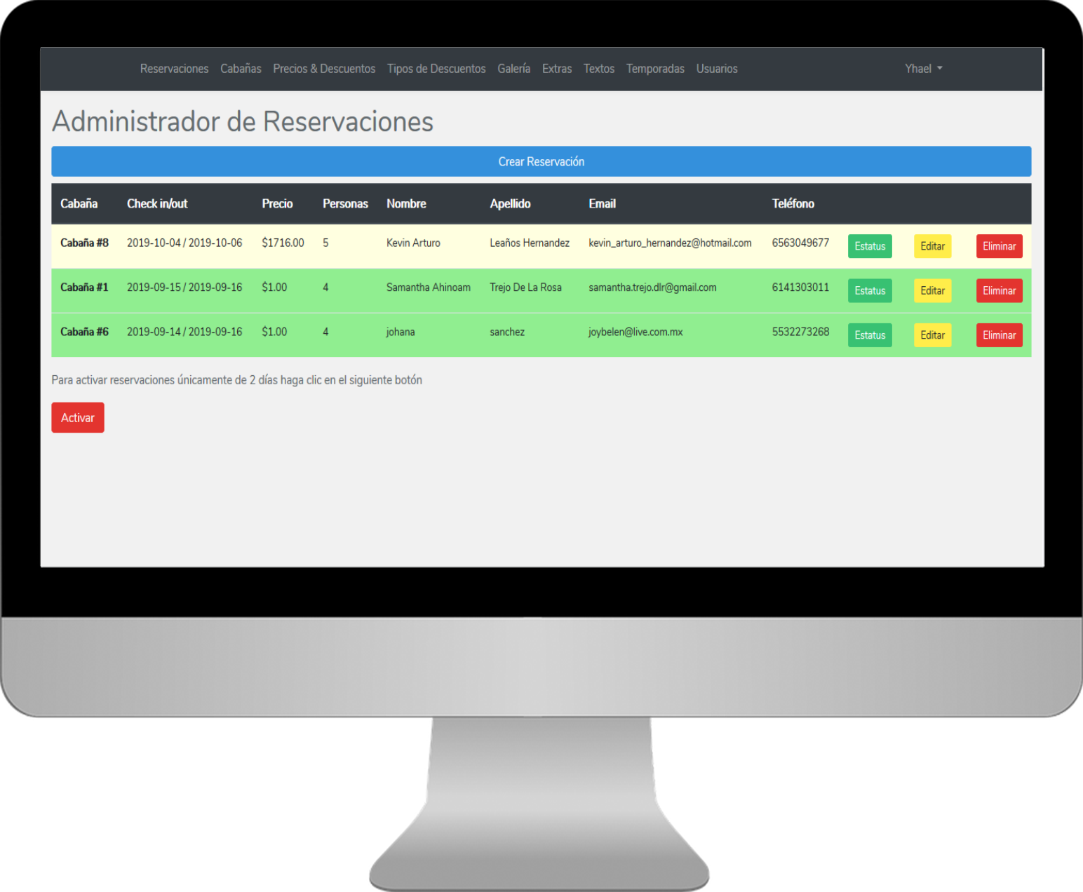Open the Textos menu item
The width and height of the screenshot is (1083, 892).
coord(599,69)
